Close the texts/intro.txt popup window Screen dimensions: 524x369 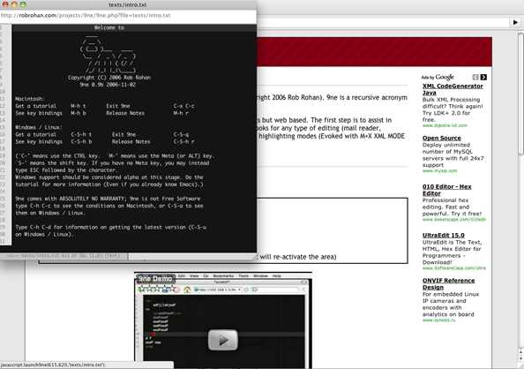tap(5, 4)
